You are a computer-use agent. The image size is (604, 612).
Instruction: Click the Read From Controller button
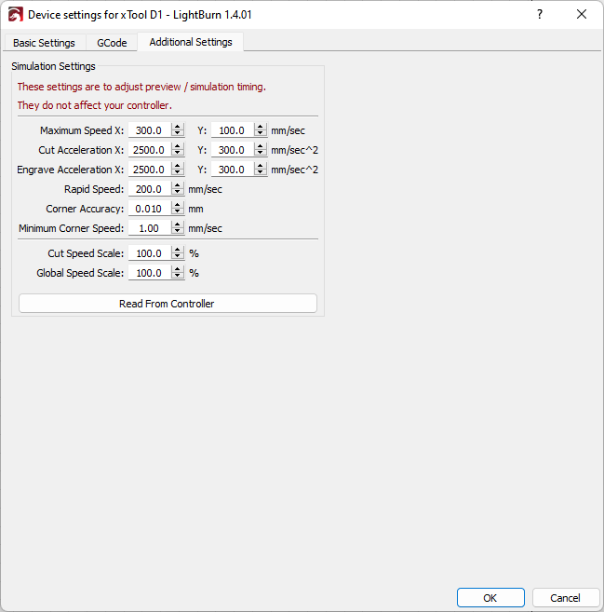click(x=168, y=304)
